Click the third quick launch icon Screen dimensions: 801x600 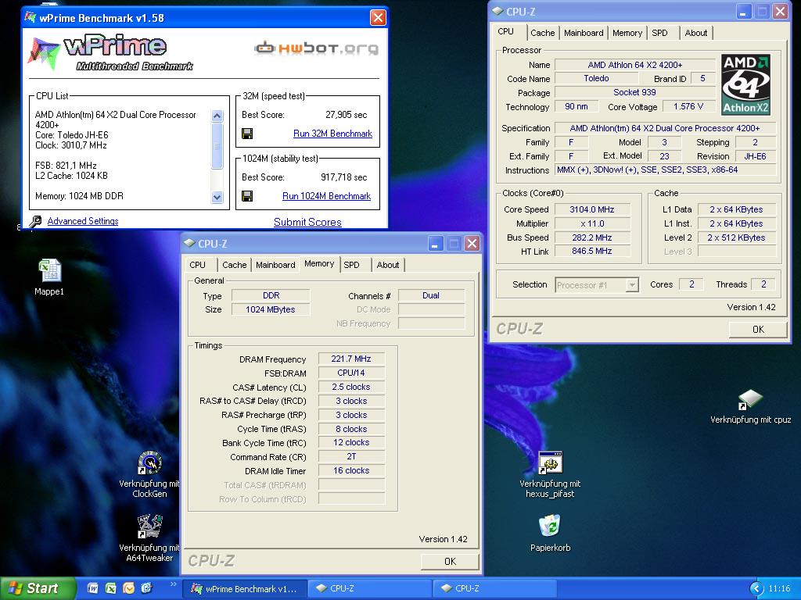[129, 588]
